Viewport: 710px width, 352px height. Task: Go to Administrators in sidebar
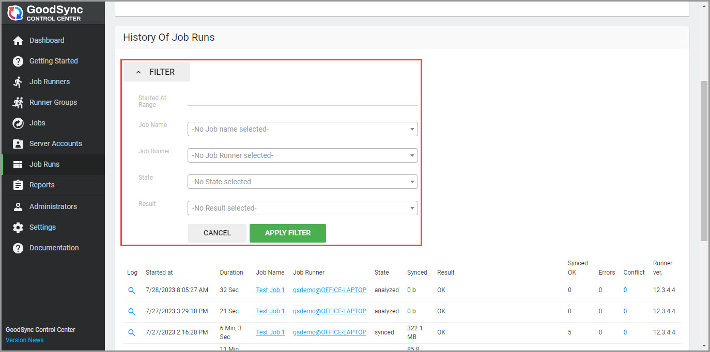pyautogui.click(x=53, y=206)
